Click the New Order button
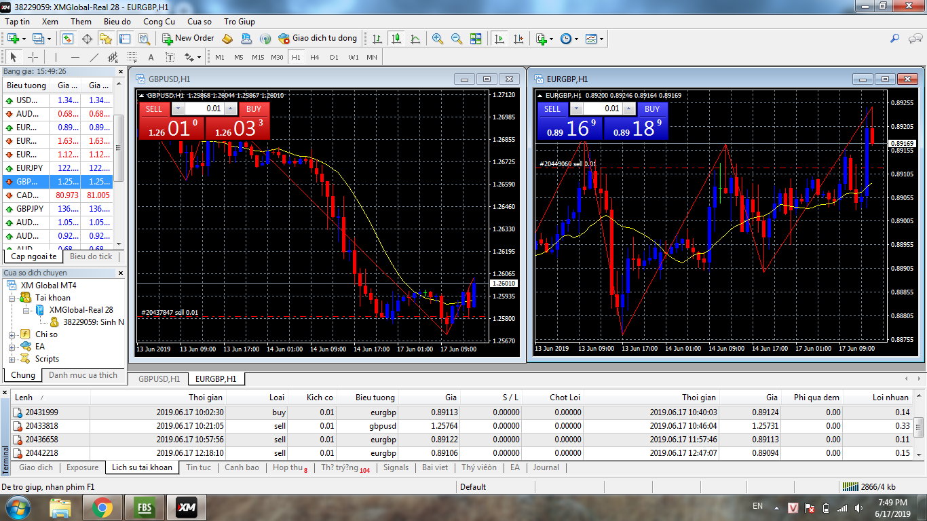The height and width of the screenshot is (521, 927). [x=188, y=39]
